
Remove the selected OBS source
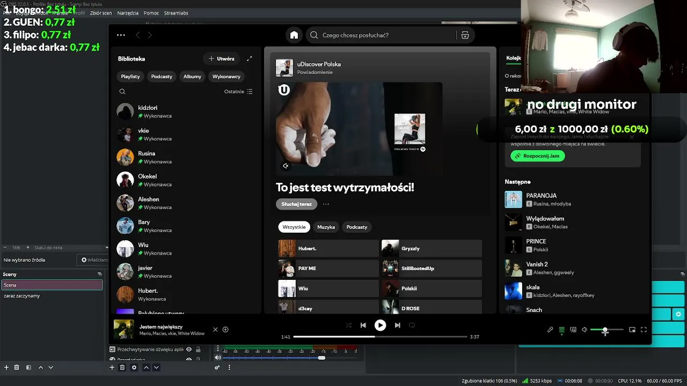[122, 368]
